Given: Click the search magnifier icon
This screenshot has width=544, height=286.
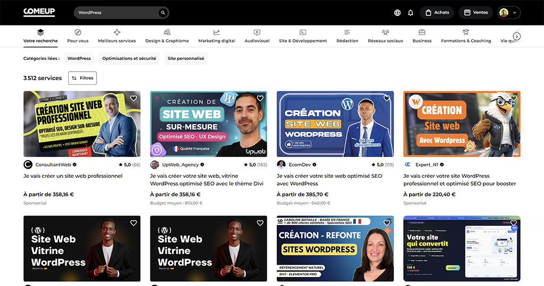Looking at the screenshot, I should click(x=163, y=13).
